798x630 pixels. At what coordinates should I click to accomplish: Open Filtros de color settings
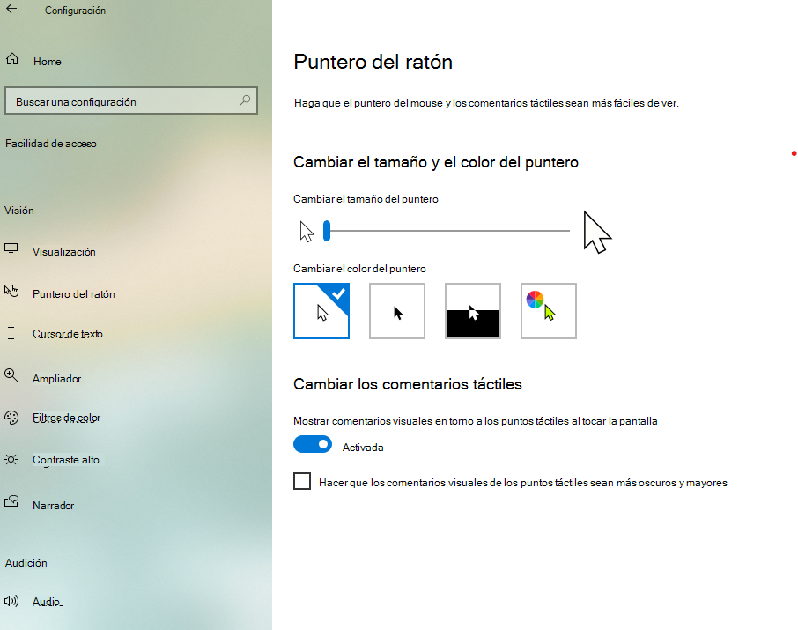[x=67, y=418]
